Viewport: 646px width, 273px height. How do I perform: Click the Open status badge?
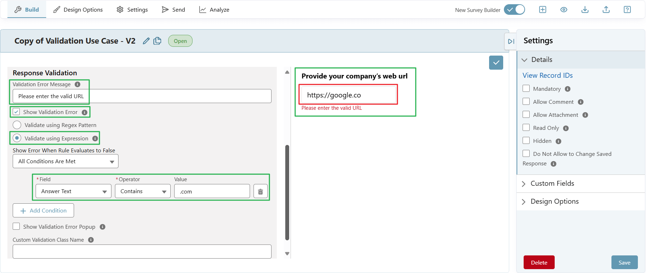click(180, 41)
